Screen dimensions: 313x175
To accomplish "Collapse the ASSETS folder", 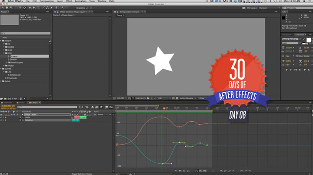I will (x=1, y=41).
